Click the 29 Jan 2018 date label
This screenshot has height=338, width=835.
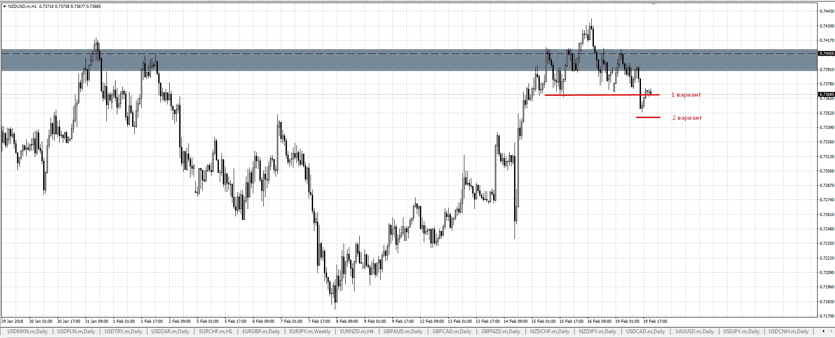pyautogui.click(x=12, y=321)
